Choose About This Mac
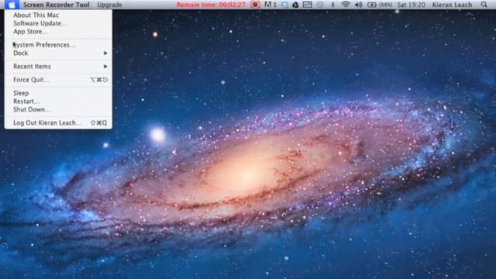 (x=58, y=15)
